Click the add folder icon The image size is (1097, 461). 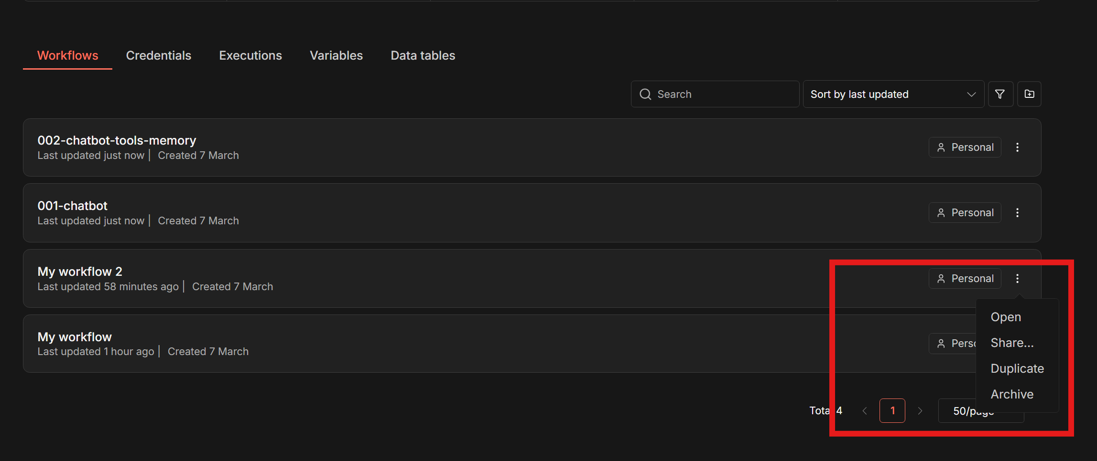(1029, 94)
